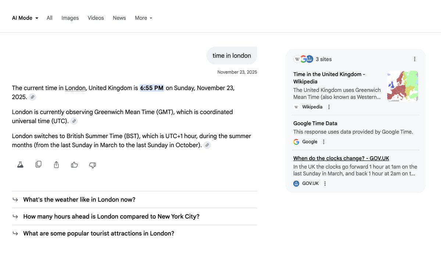Open 'When do the clocks change? - GOV.UK'
This screenshot has width=441, height=268.
point(341,158)
